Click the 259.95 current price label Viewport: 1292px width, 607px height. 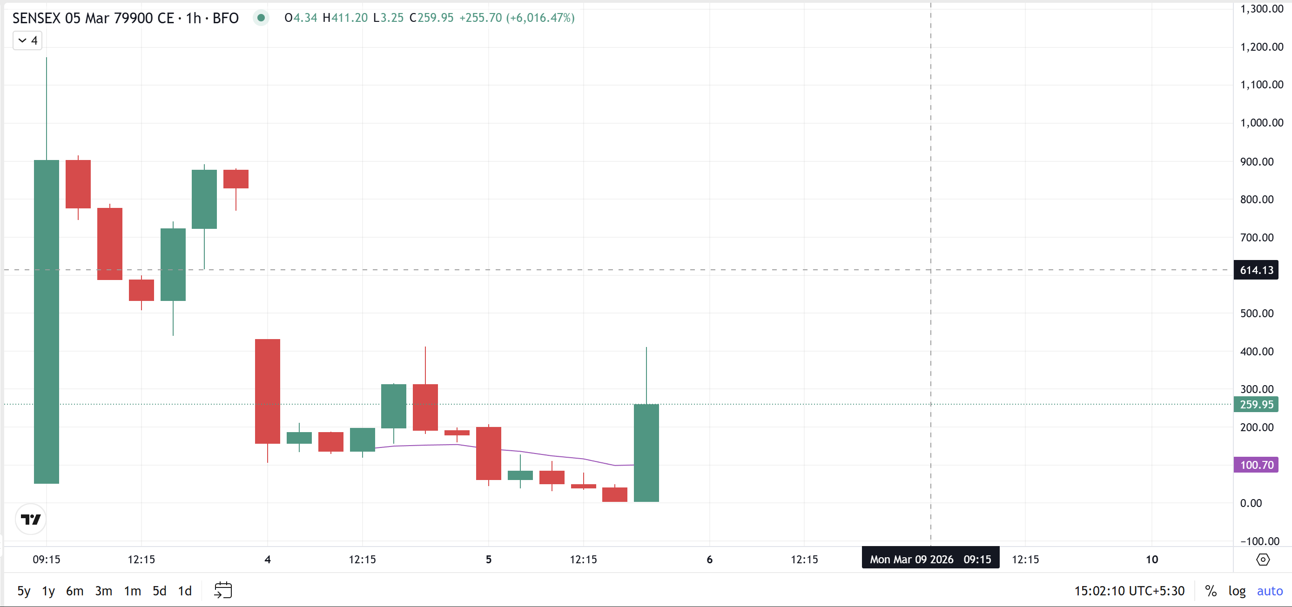click(1256, 405)
